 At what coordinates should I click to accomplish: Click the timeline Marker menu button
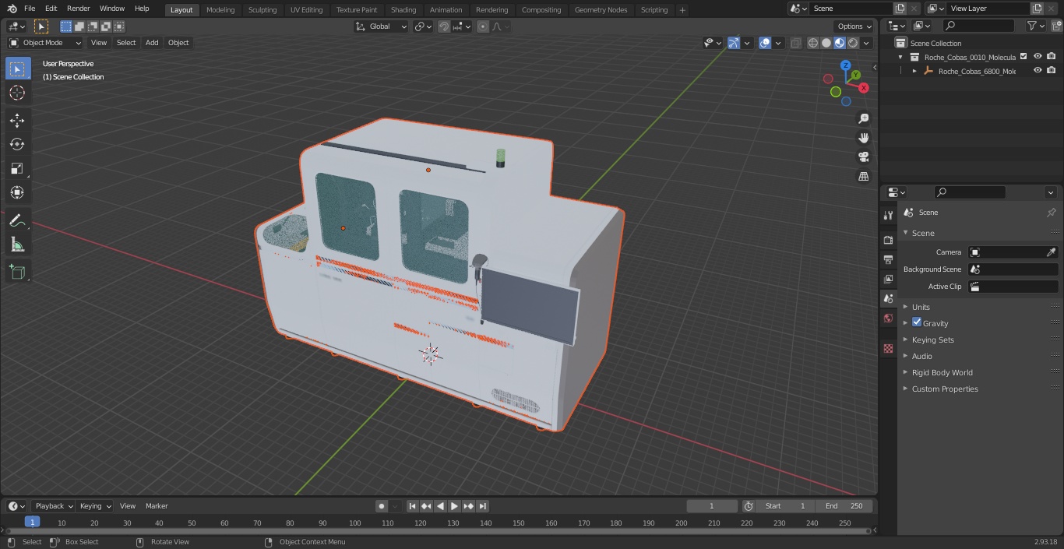pos(157,506)
